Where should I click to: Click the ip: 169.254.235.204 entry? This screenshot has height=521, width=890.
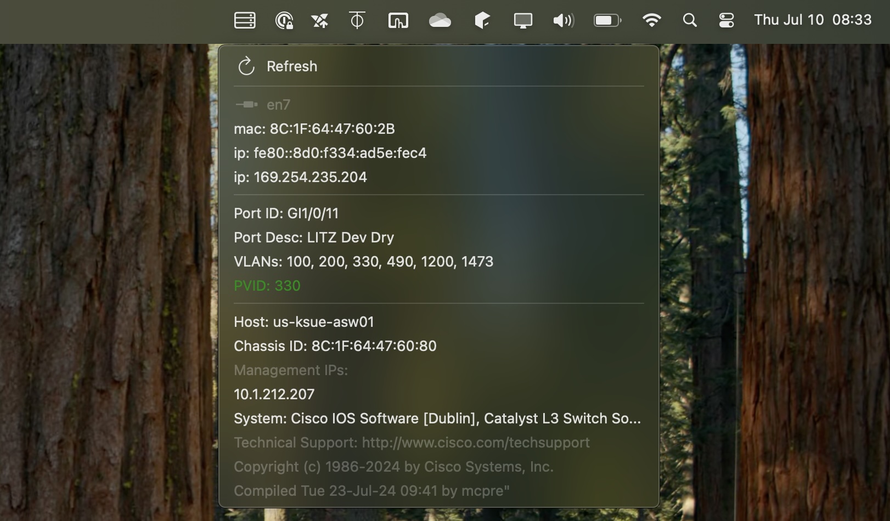click(x=439, y=177)
